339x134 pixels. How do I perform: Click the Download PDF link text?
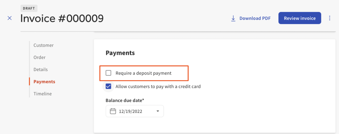pos(255,18)
